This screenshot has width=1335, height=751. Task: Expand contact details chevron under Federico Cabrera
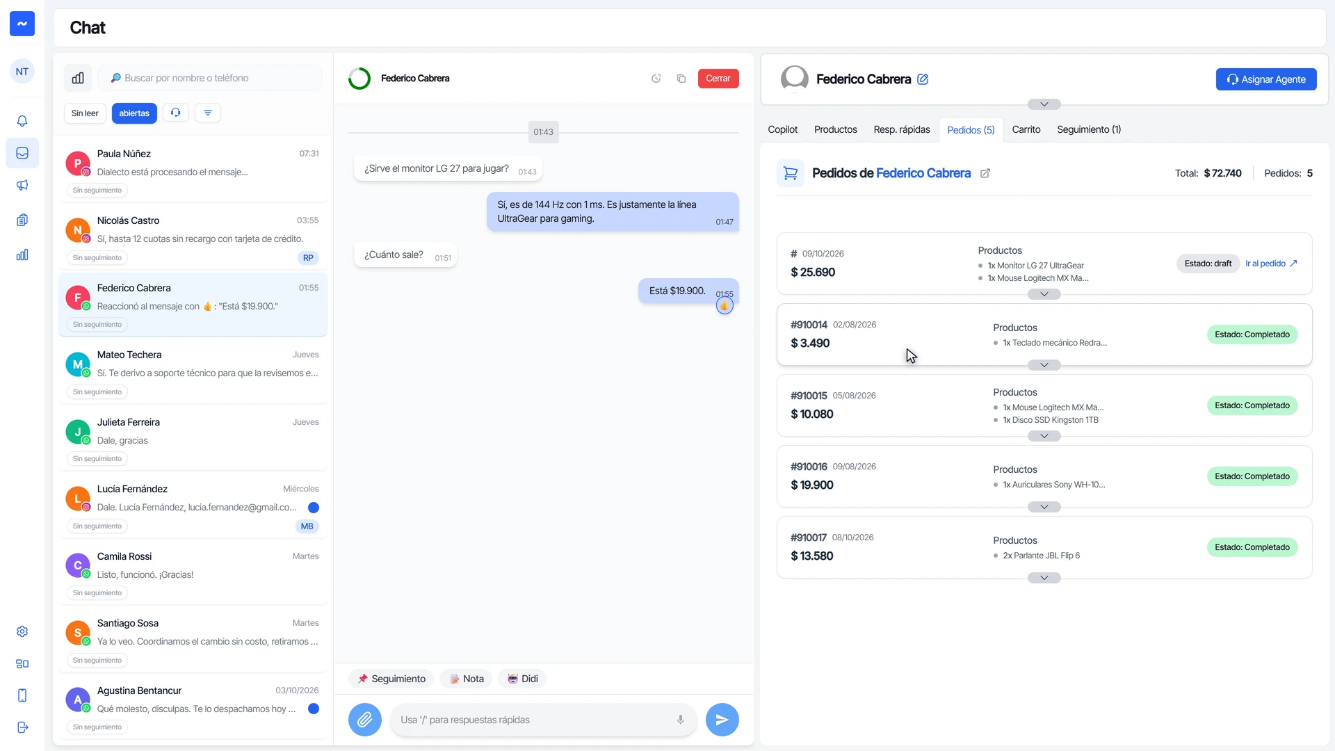pos(1044,104)
